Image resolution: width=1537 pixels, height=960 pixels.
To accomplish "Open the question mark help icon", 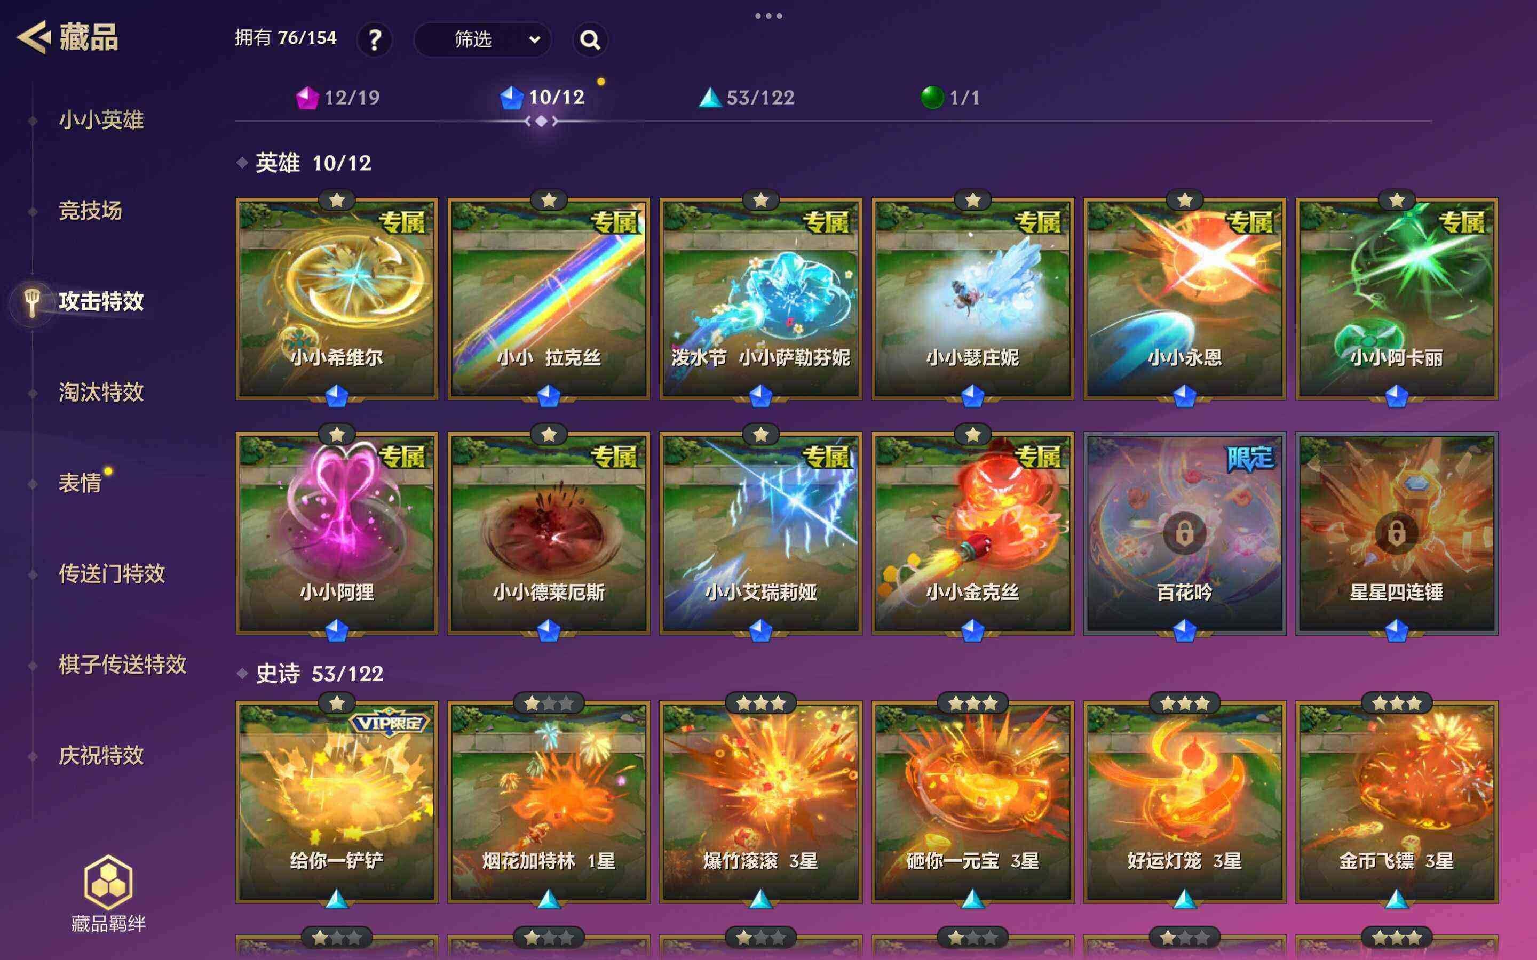I will pyautogui.click(x=375, y=40).
